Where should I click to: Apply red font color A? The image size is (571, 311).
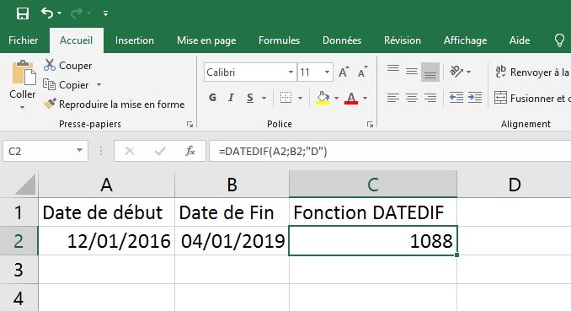(351, 98)
